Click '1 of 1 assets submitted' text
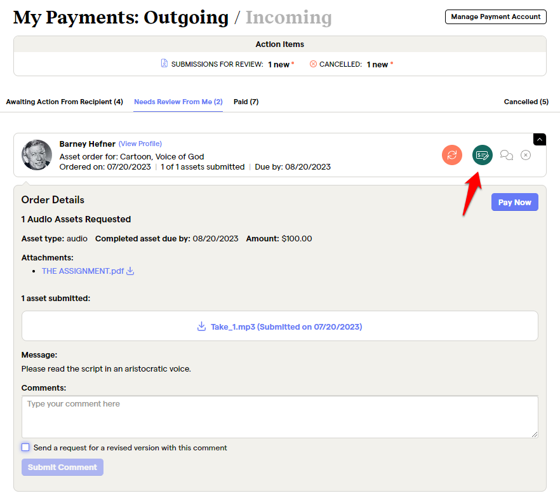Image resolution: width=560 pixels, height=498 pixels. [x=203, y=167]
